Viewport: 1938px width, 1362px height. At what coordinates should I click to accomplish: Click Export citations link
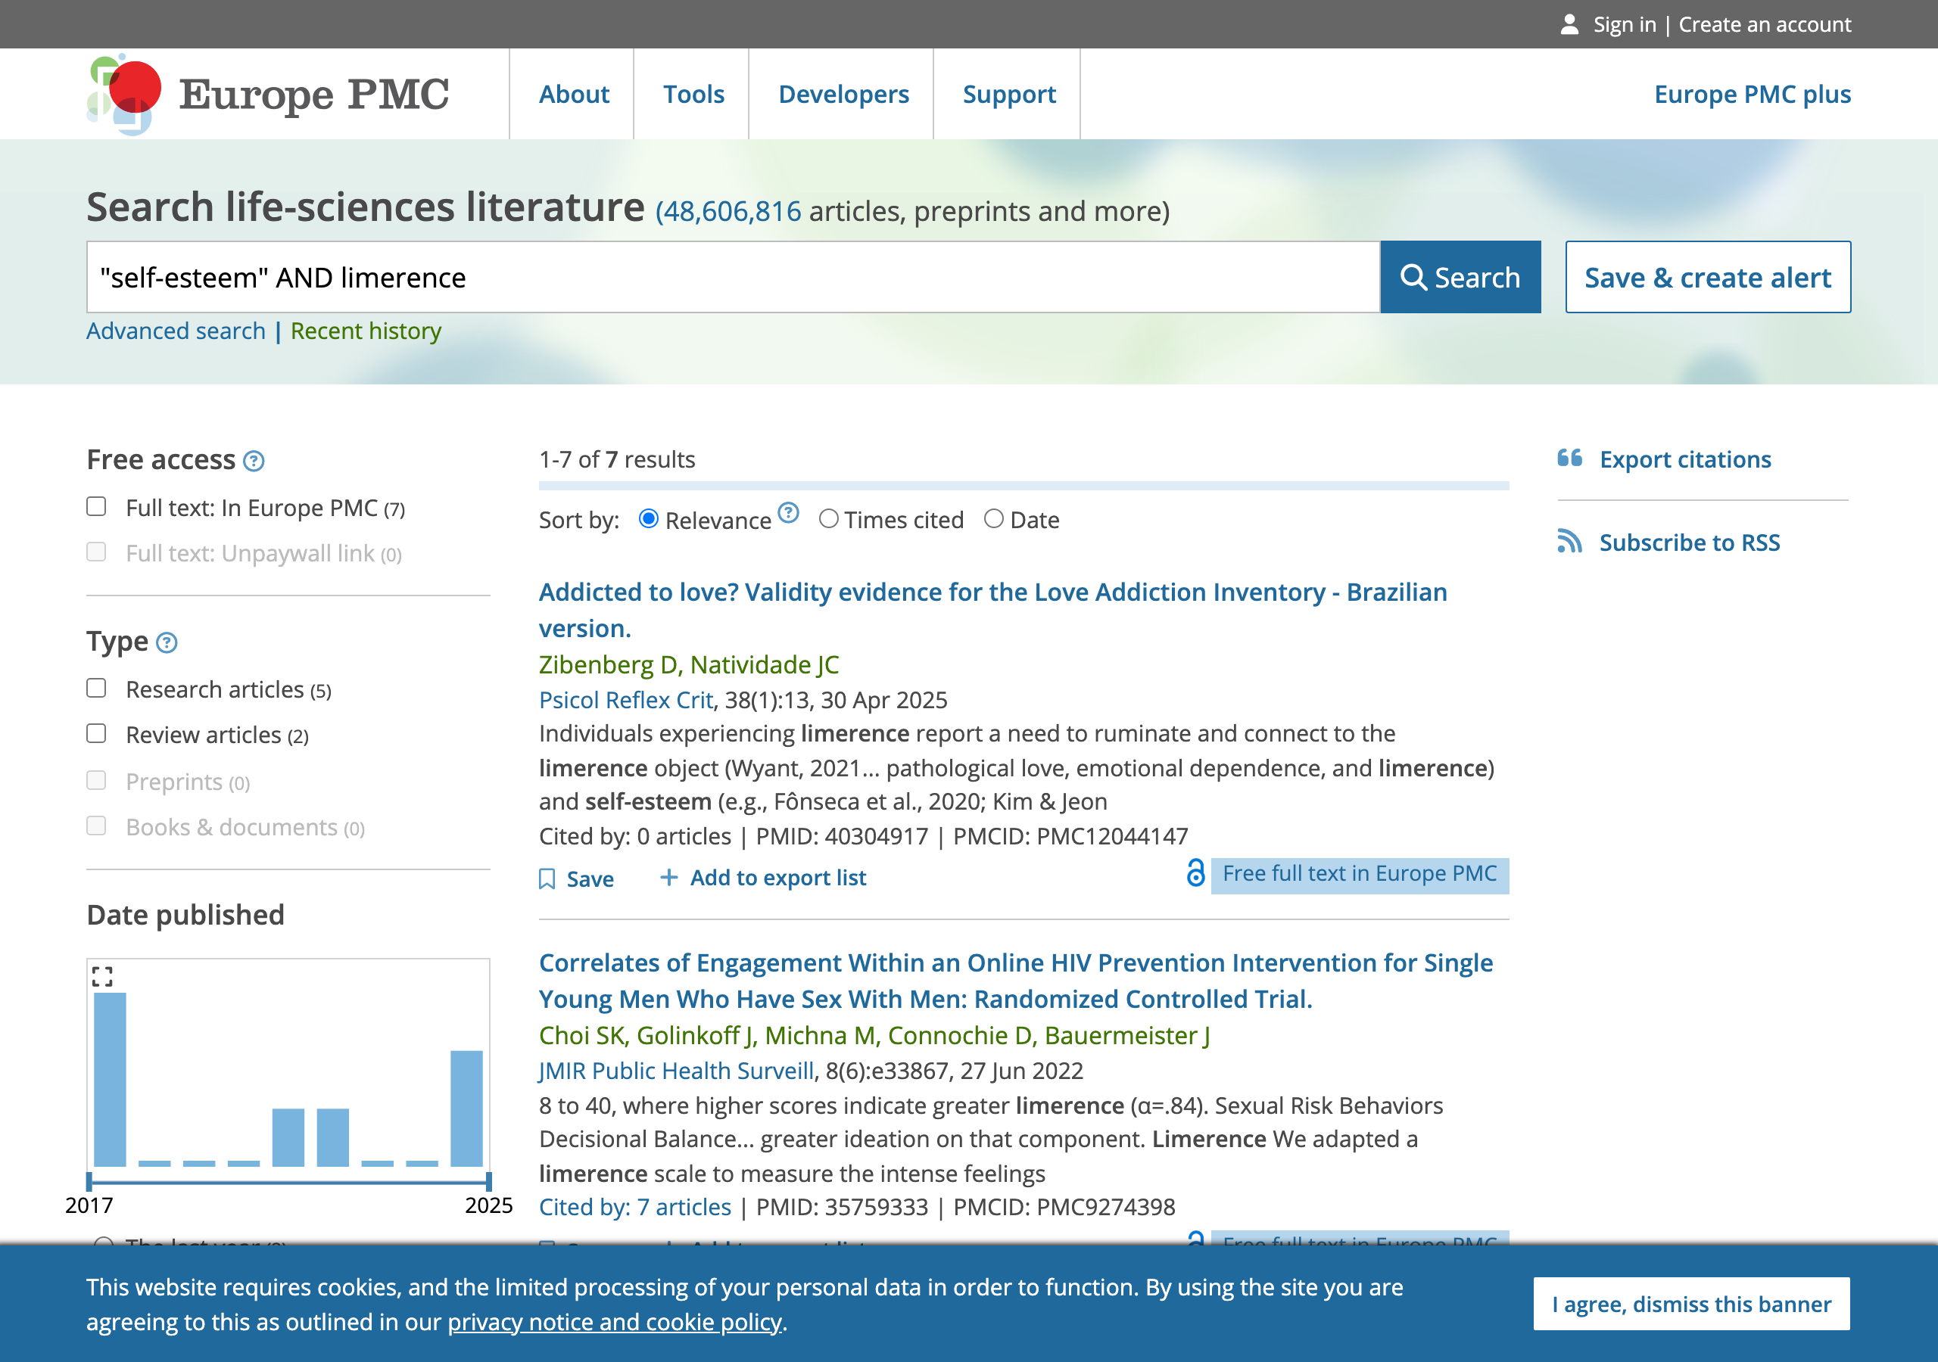click(1686, 459)
